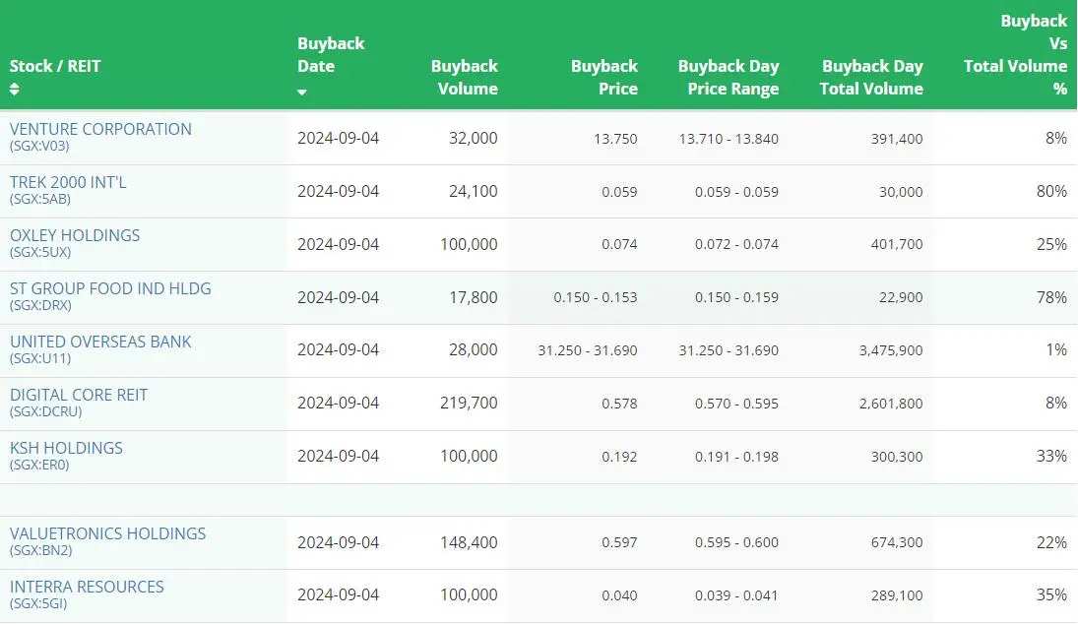Select ticker code (SGX:U11)
The image size is (1078, 624).
40,358
